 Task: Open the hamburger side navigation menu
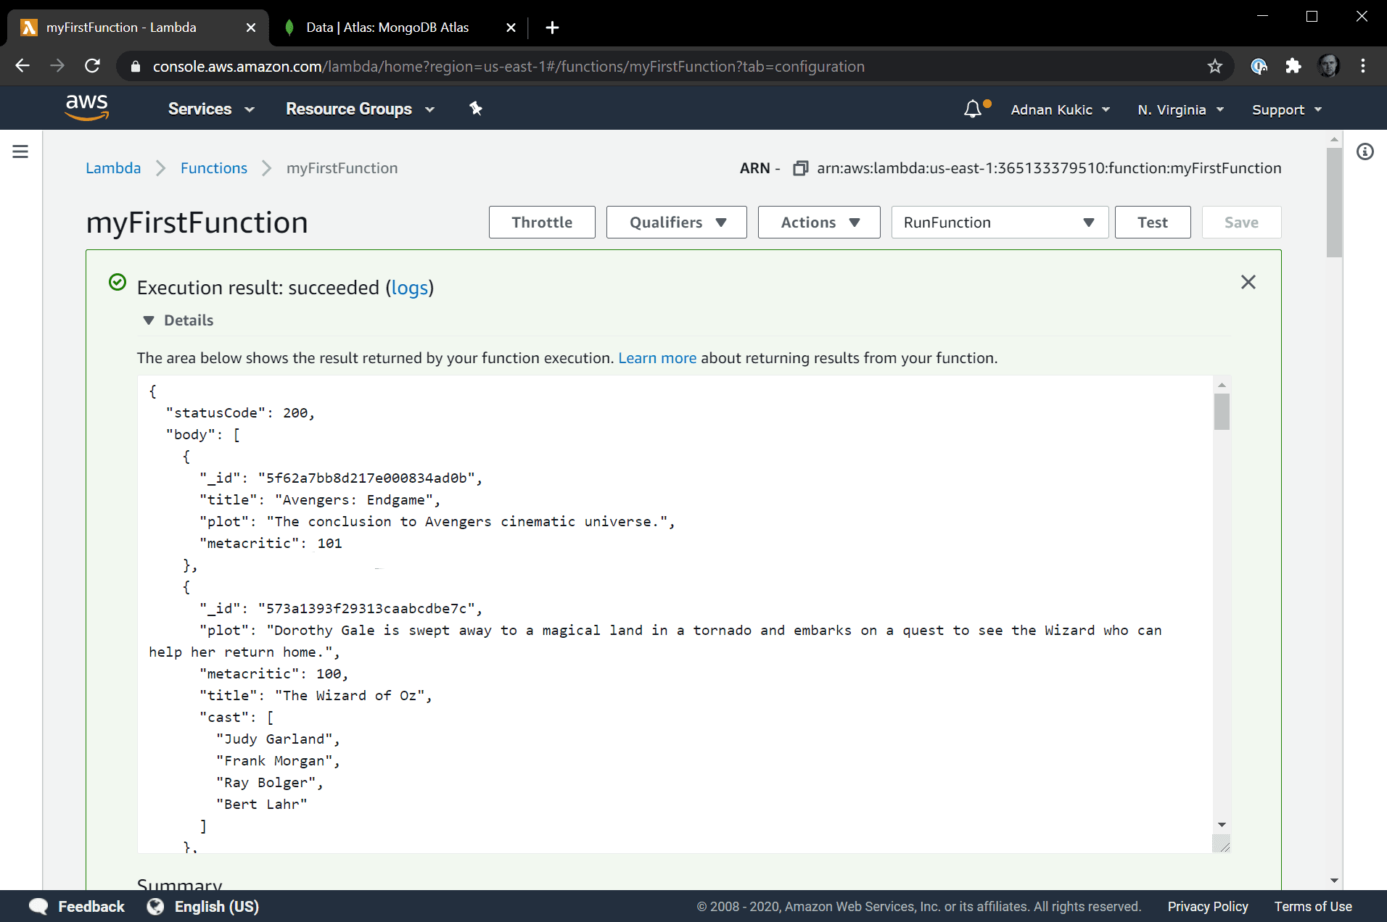pyautogui.click(x=20, y=151)
